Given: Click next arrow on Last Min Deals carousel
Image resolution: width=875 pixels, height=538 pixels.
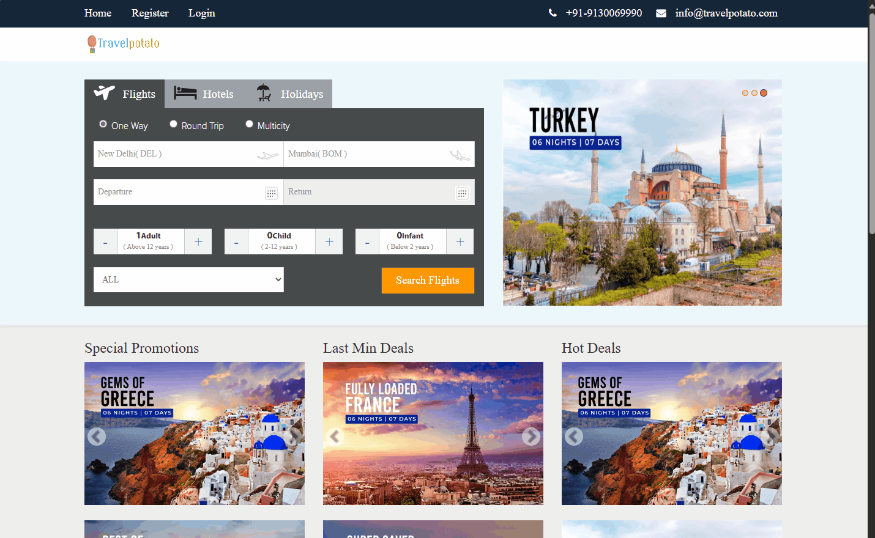Looking at the screenshot, I should (531, 437).
